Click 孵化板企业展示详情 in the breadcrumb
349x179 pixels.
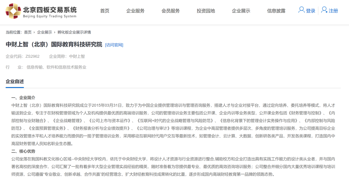click(74, 32)
